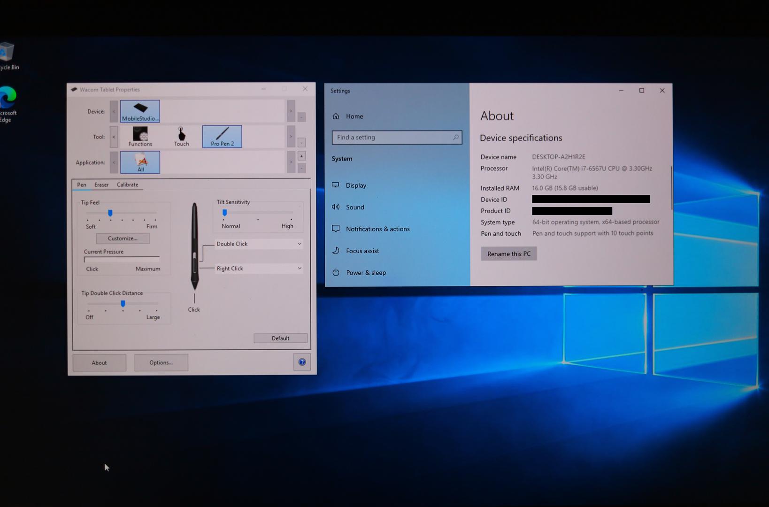Click the Customize... tip feel button
The image size is (769, 507).
coord(123,238)
